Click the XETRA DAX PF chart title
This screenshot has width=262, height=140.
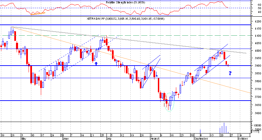(x=126, y=19)
